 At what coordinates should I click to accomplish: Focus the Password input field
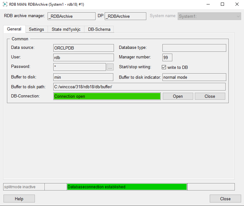pyautogui.click(x=79, y=67)
